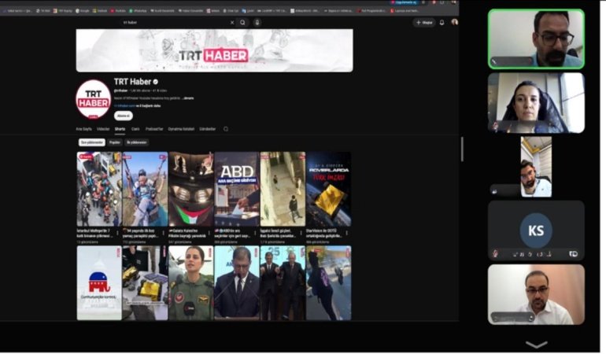Switch to the Canlı tab
Viewport: 606px width, 354px height.
pos(135,129)
